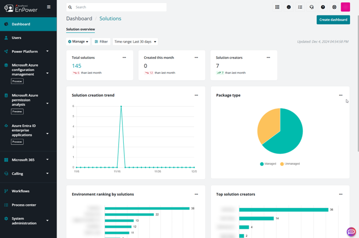Click the search magnifier icon
This screenshot has height=238, width=359.
[x=70, y=7]
